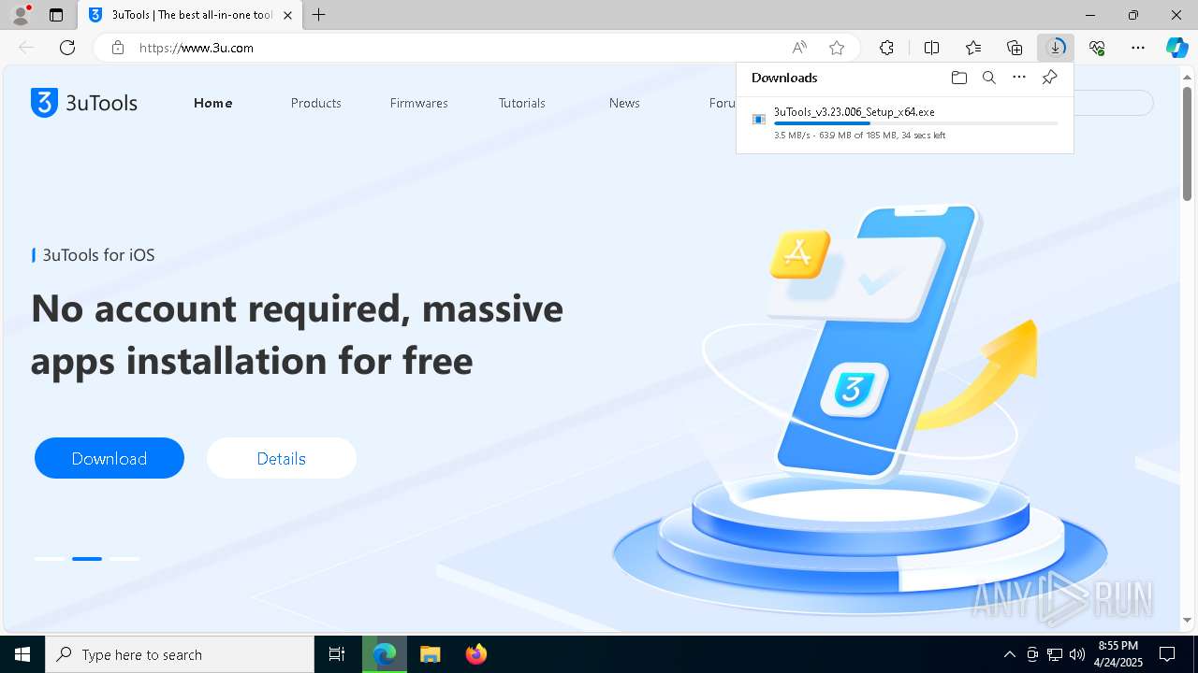
Task: Open the Home menu item
Action: pos(213,103)
